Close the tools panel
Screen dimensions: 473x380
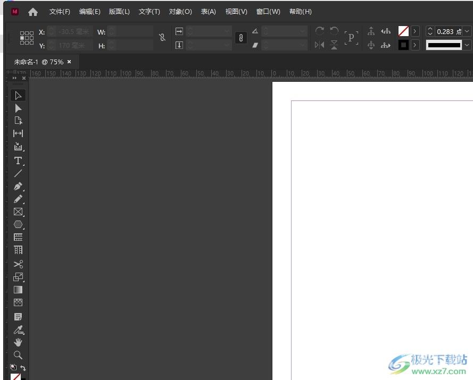click(x=24, y=78)
